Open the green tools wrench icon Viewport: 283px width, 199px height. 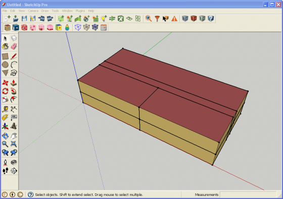click(121, 18)
